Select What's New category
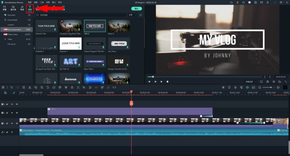 coord(17,34)
